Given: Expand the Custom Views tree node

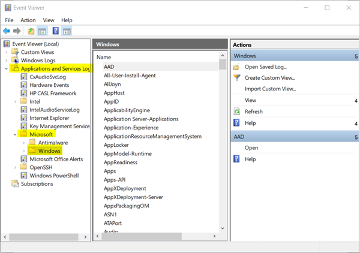Looking at the screenshot, I should (x=7, y=52).
